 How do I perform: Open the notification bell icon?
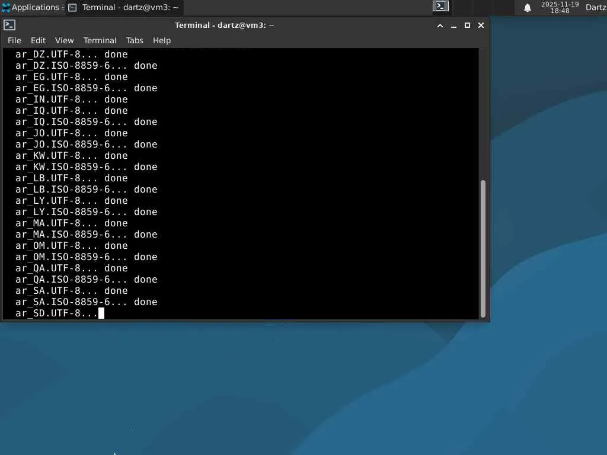[x=527, y=8]
